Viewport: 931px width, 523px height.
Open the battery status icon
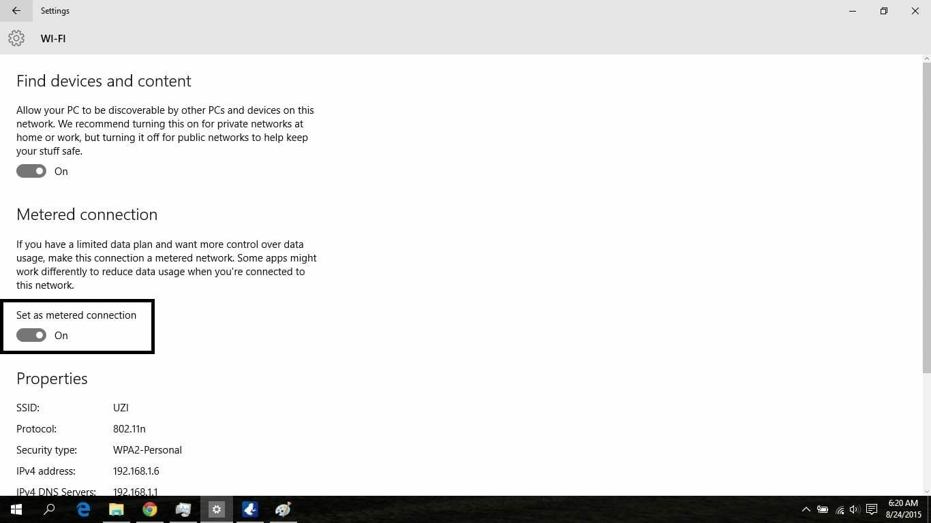coord(823,509)
